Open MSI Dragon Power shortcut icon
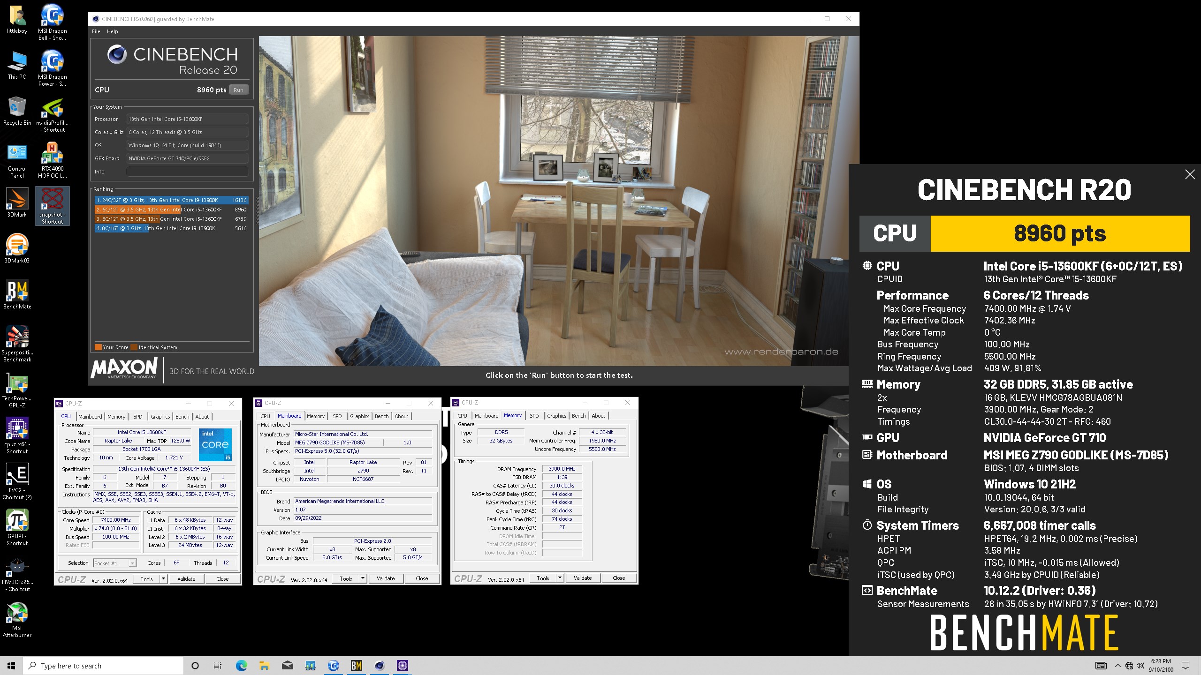 point(52,68)
